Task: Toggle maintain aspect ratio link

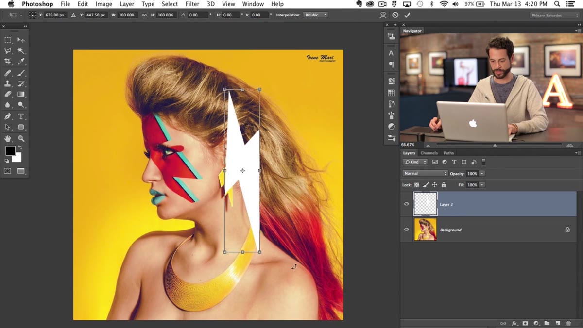Action: [144, 15]
